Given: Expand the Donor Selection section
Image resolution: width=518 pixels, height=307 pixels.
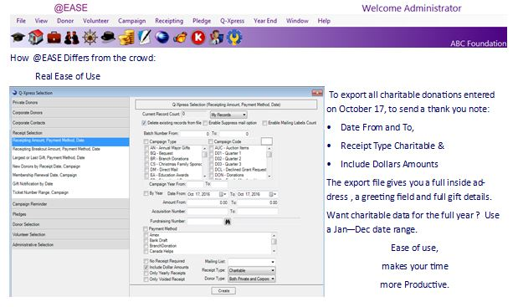Looking at the screenshot, I should pyautogui.click(x=70, y=224).
